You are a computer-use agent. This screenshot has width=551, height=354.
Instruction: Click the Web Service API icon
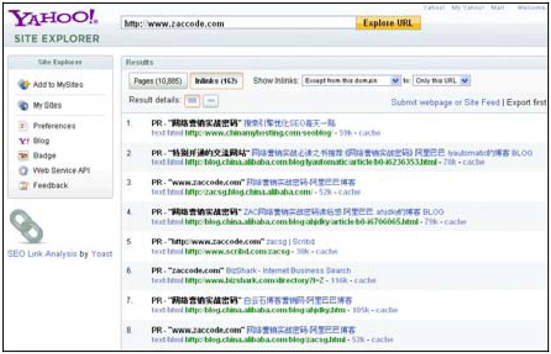coord(23,171)
